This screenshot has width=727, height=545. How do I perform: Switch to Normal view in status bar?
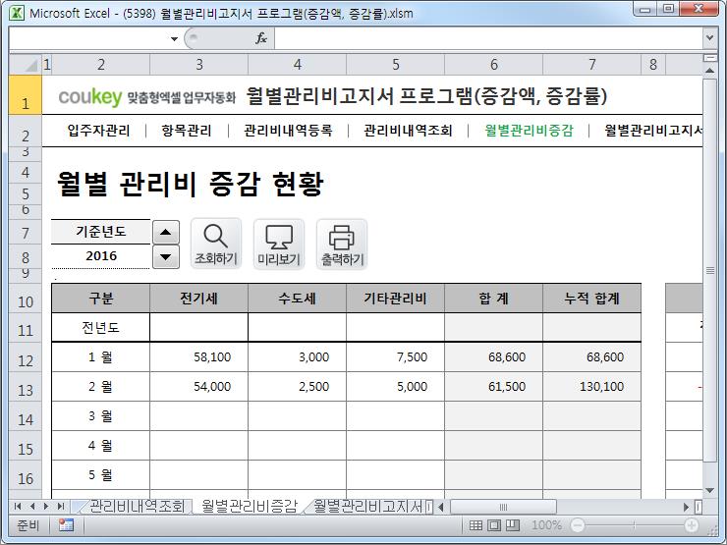pos(475,525)
